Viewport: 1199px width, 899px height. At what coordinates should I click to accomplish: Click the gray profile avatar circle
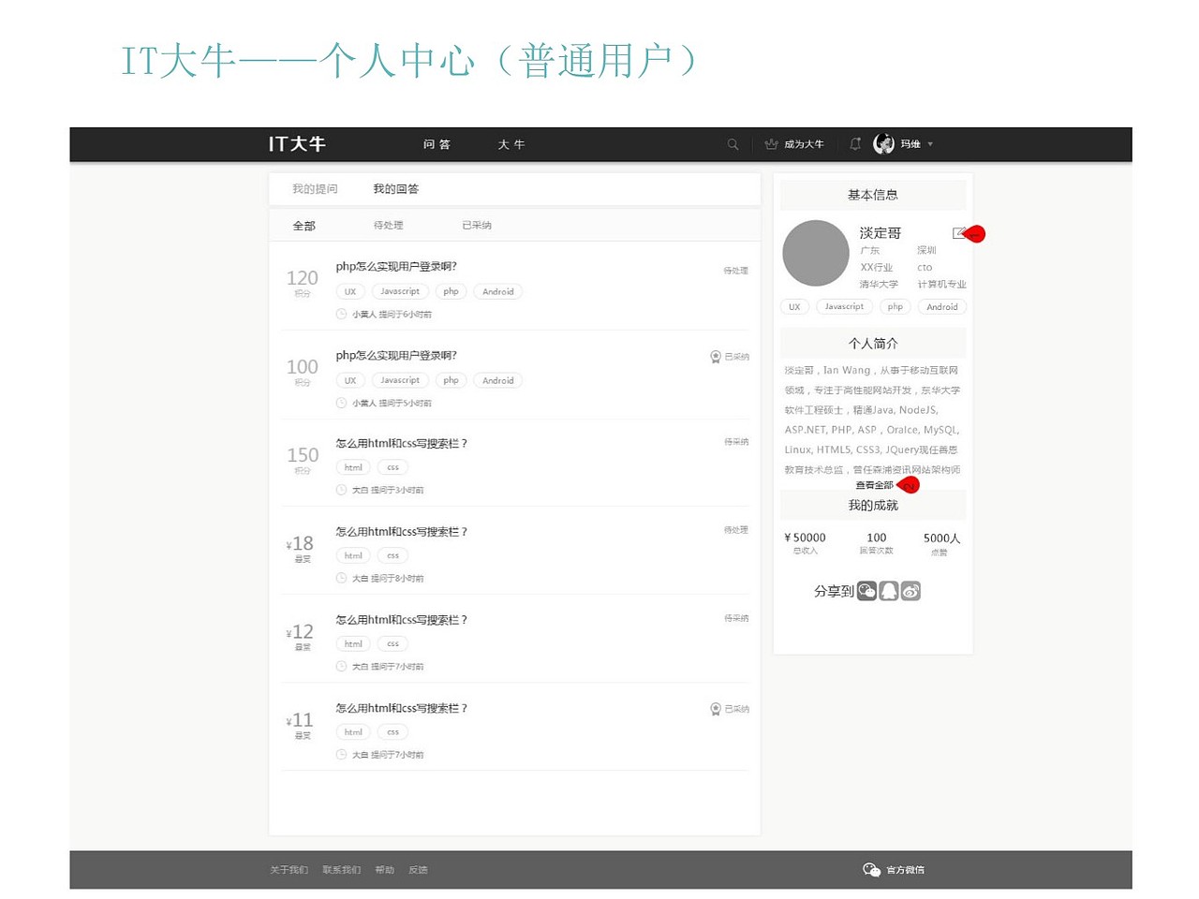point(816,253)
